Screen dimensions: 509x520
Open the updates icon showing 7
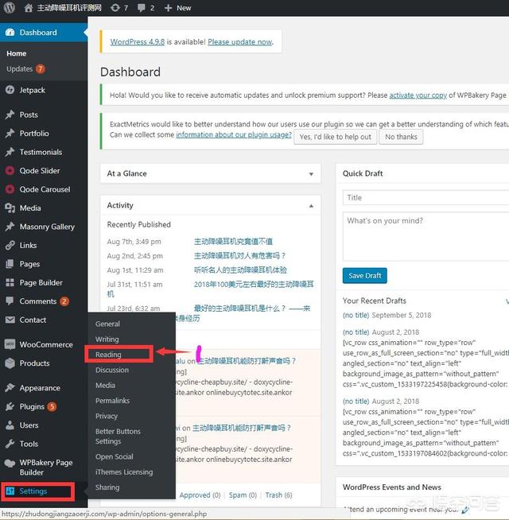tap(115, 8)
